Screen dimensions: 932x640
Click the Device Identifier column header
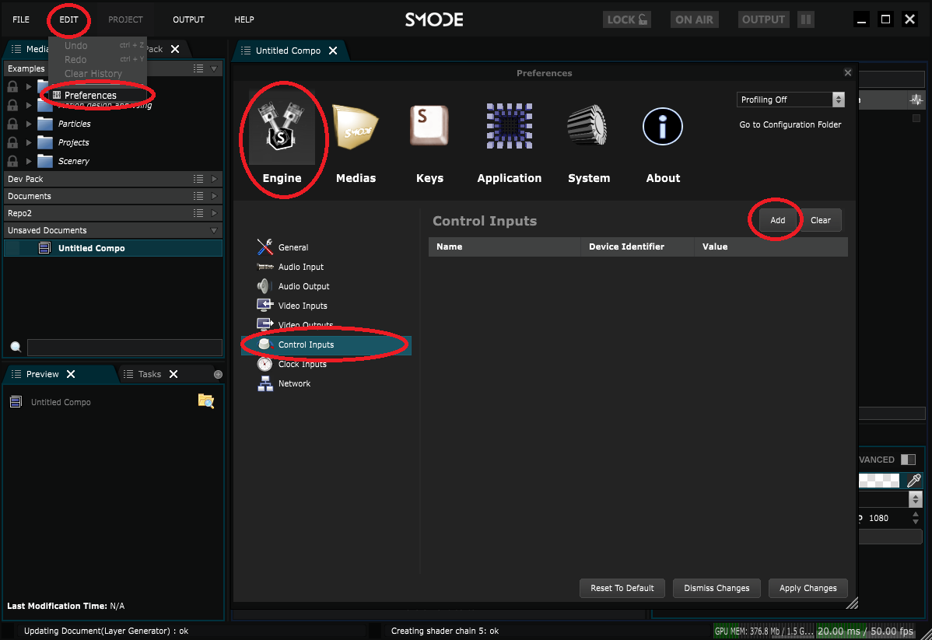pyautogui.click(x=637, y=247)
